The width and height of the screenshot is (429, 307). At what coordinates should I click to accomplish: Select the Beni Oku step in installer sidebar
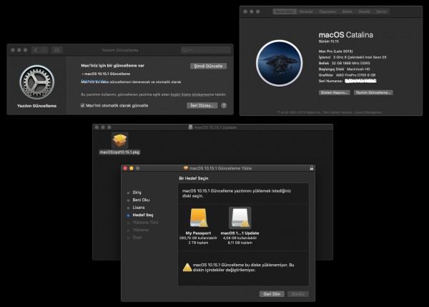pyautogui.click(x=141, y=200)
